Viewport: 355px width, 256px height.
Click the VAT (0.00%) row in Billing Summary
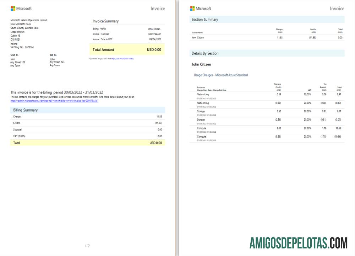click(87, 136)
